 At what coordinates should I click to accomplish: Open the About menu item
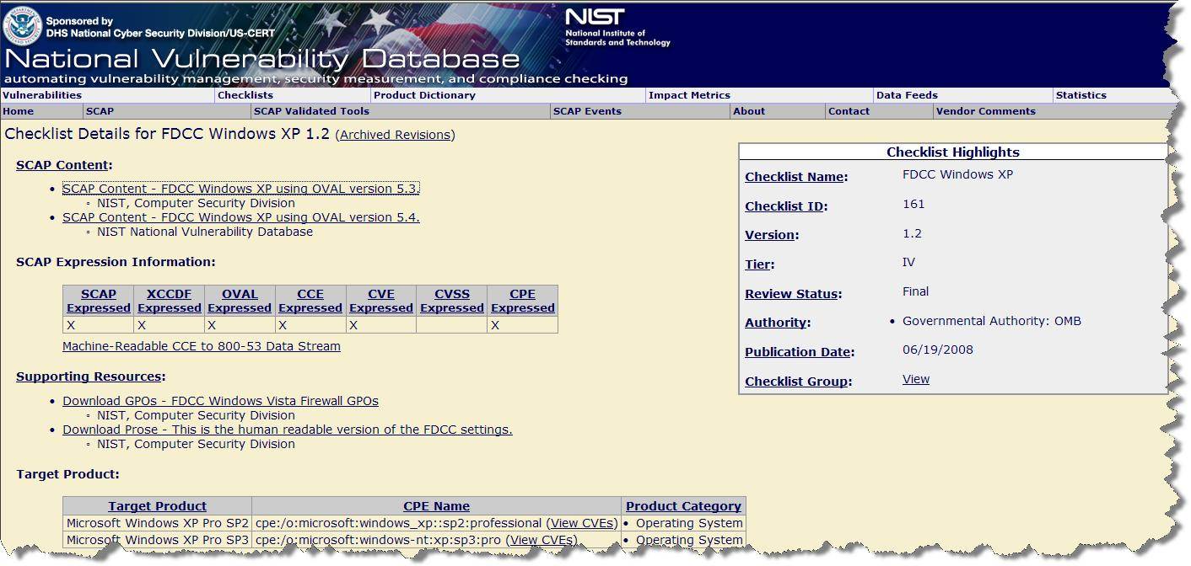point(749,111)
